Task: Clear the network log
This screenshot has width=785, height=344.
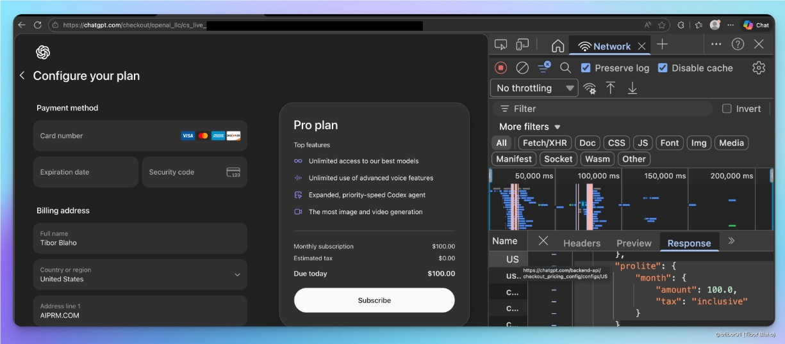Action: pos(522,68)
